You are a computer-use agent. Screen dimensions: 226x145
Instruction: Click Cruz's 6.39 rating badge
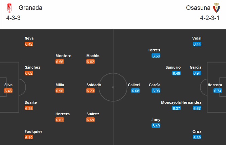(x=197, y=137)
